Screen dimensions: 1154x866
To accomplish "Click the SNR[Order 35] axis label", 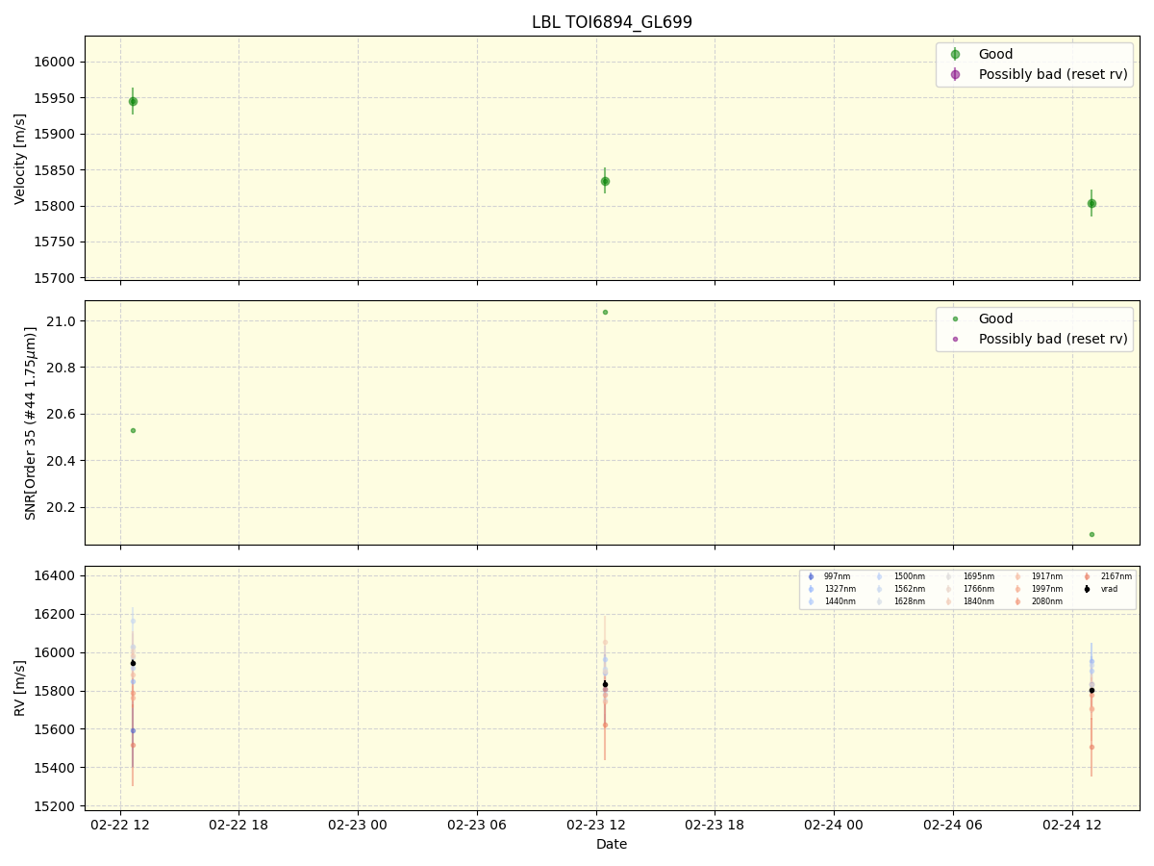I will click(x=31, y=422).
